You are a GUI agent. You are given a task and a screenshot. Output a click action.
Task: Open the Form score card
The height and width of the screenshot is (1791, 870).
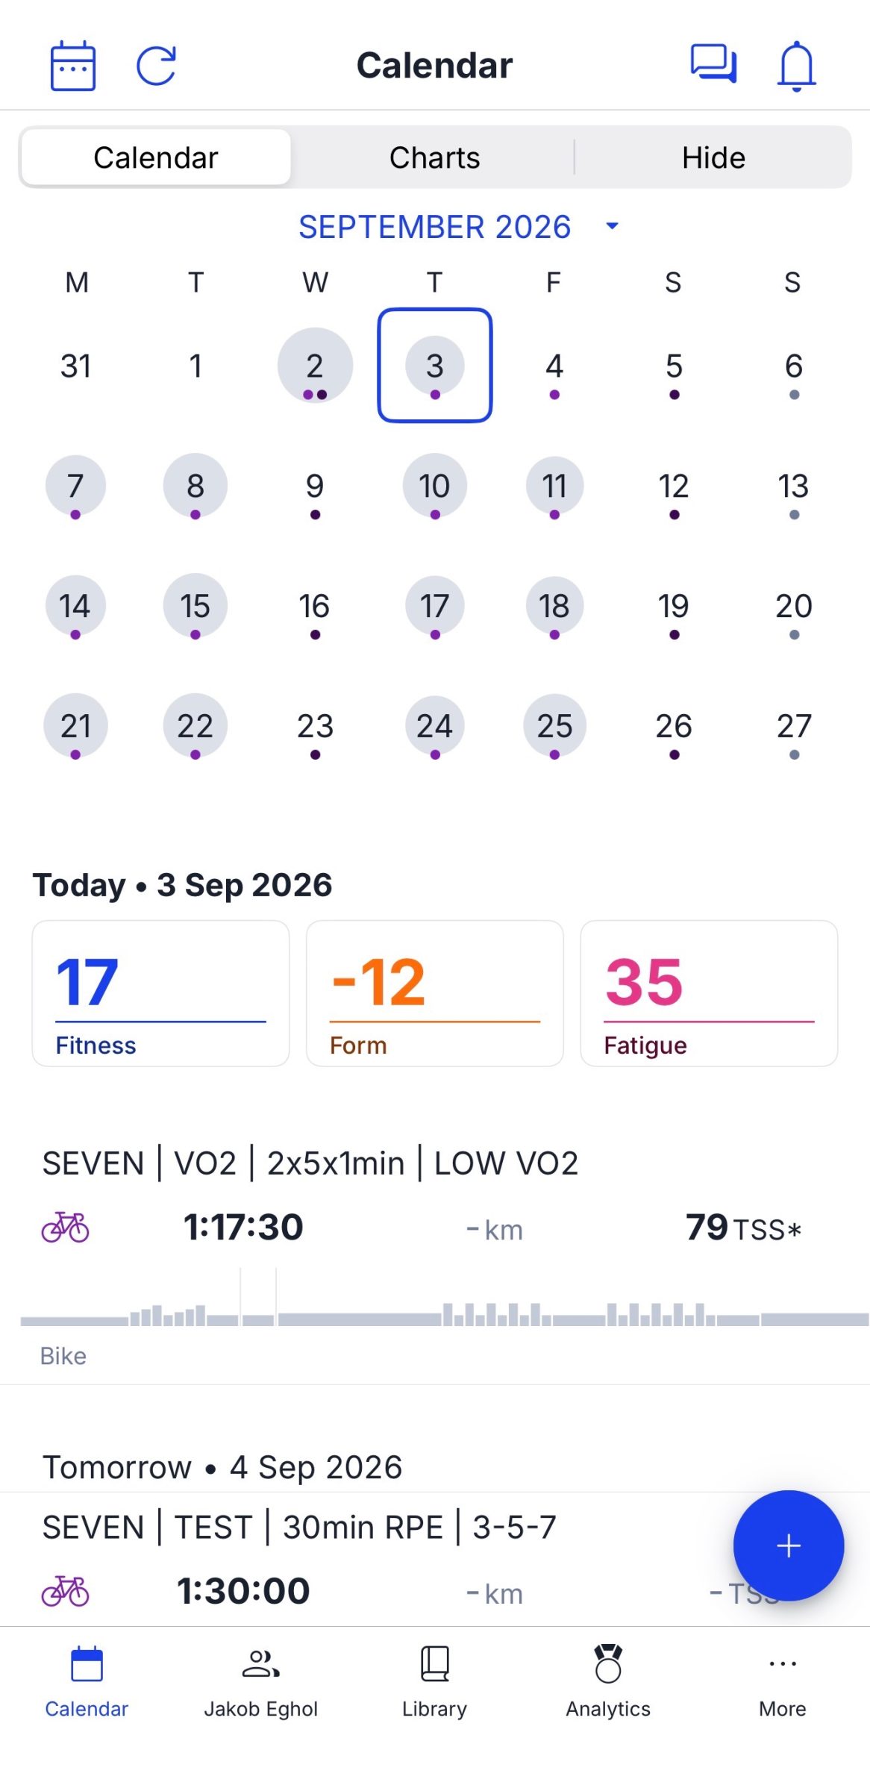(x=435, y=993)
